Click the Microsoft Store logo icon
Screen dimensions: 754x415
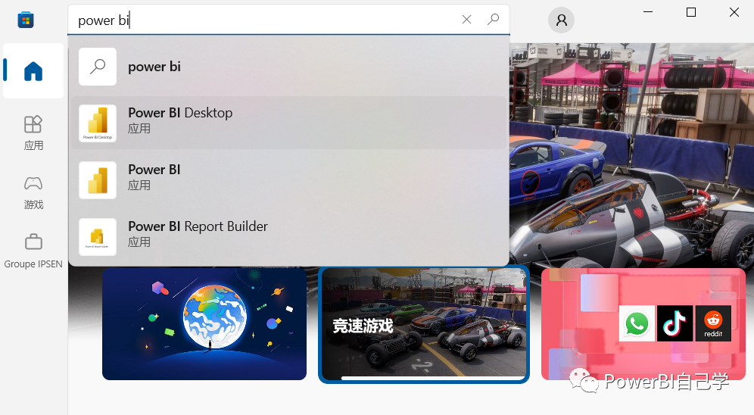coord(26,20)
